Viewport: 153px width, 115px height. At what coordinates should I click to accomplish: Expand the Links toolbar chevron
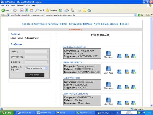pyautogui.click(x=152, y=15)
